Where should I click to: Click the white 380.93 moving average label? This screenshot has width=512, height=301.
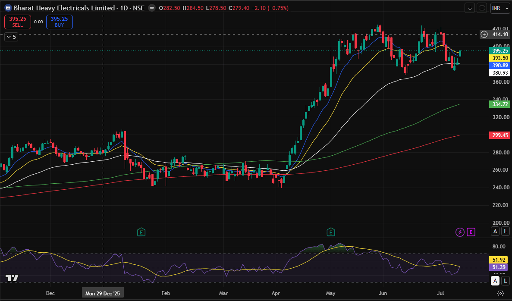coord(500,73)
